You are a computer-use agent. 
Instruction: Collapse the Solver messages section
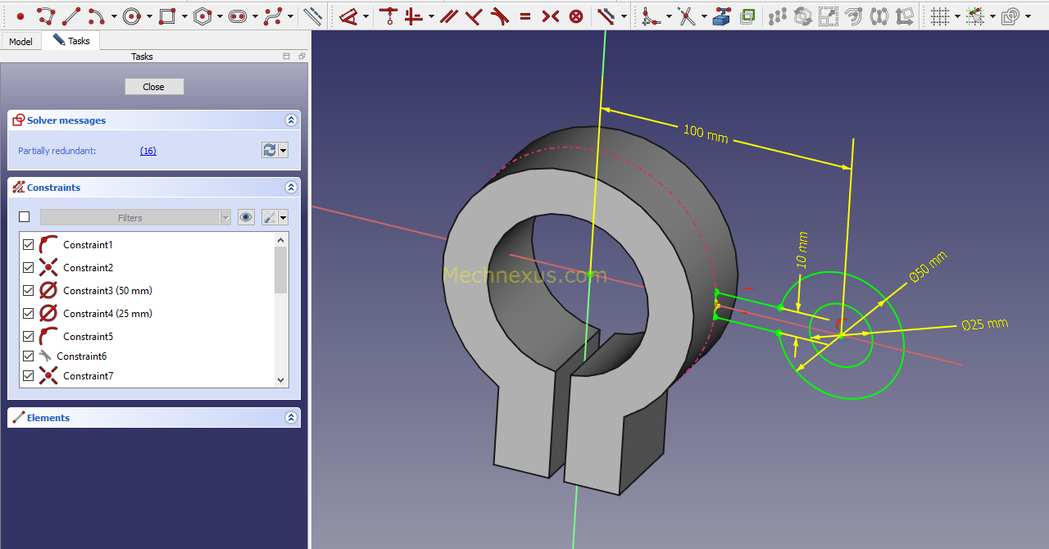pos(291,120)
